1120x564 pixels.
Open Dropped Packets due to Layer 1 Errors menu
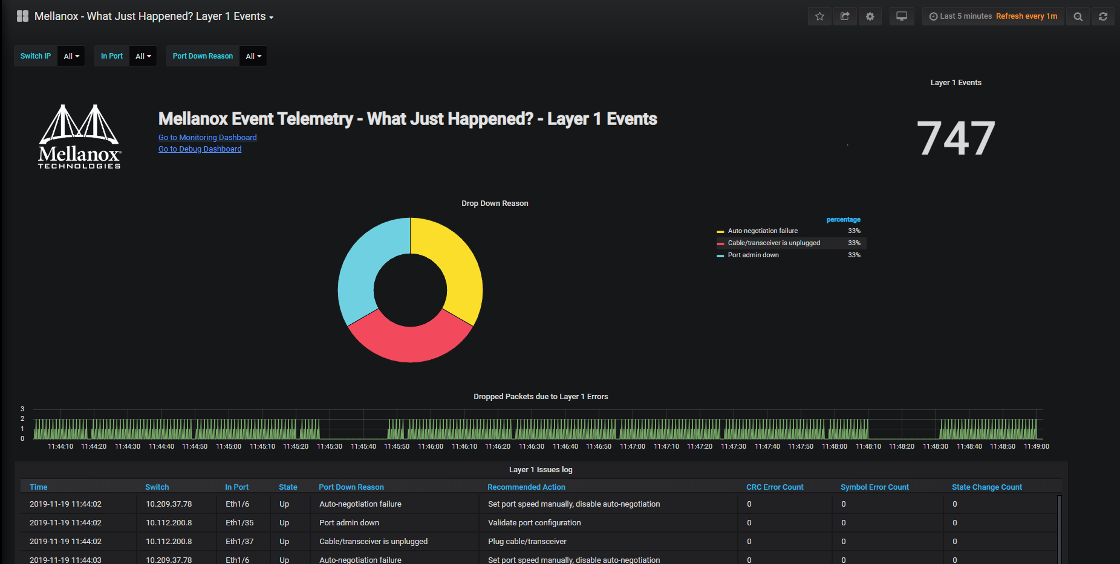[541, 397]
